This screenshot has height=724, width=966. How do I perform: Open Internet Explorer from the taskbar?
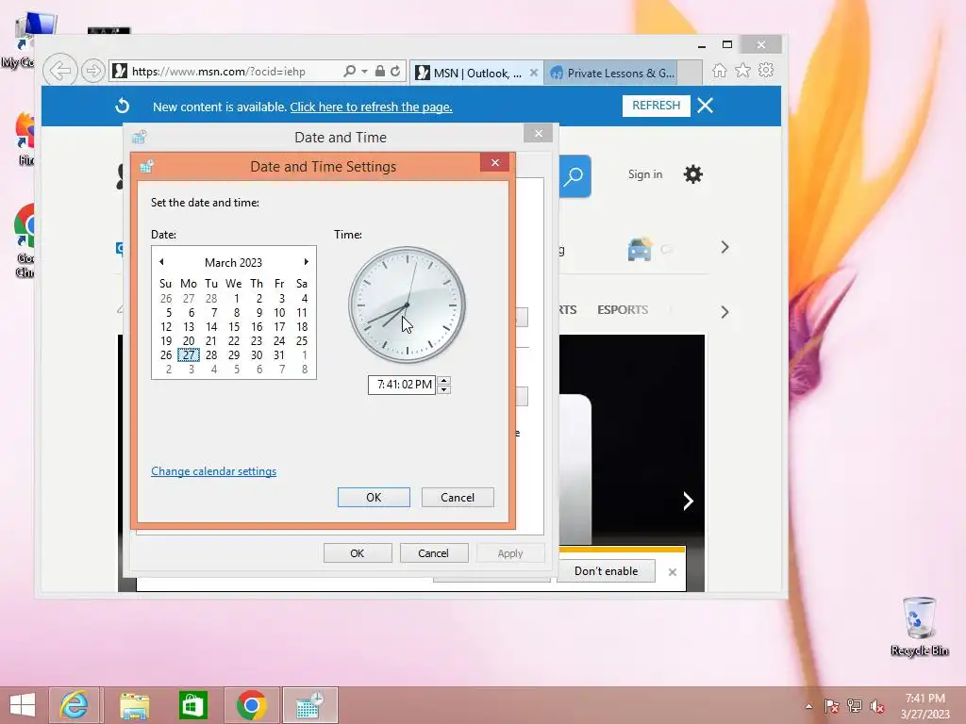(x=74, y=705)
